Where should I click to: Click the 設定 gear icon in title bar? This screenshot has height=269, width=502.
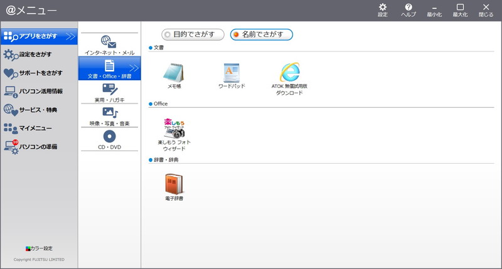[383, 8]
